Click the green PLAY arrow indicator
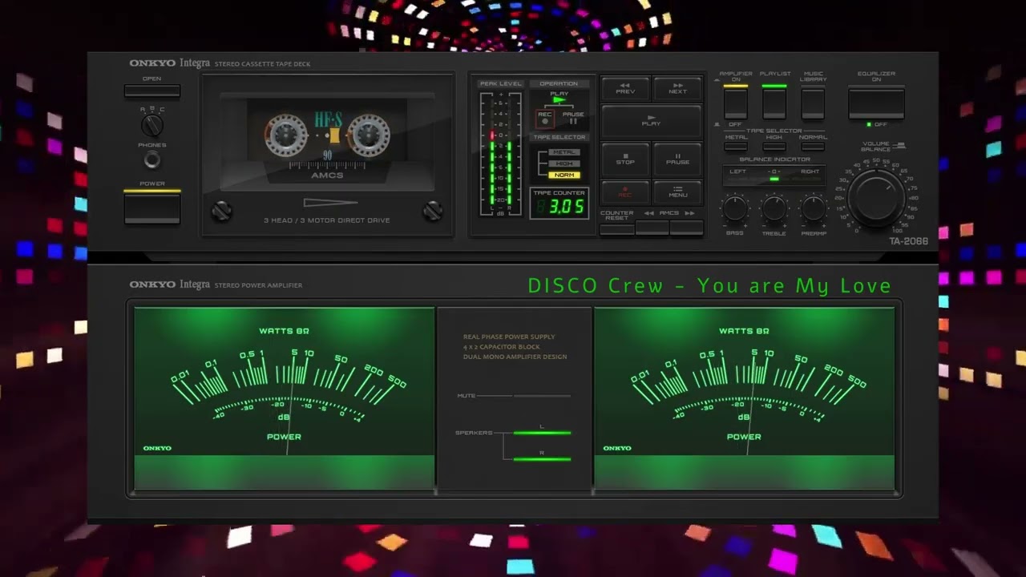 559,99
